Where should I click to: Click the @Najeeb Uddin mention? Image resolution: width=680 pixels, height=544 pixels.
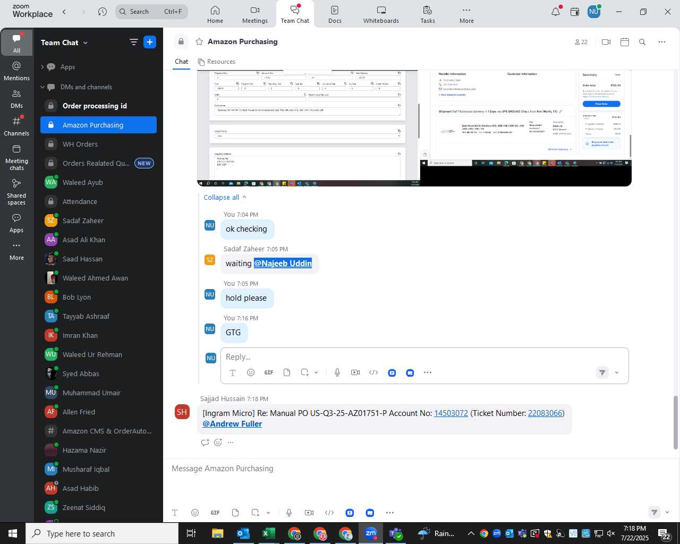pos(283,263)
